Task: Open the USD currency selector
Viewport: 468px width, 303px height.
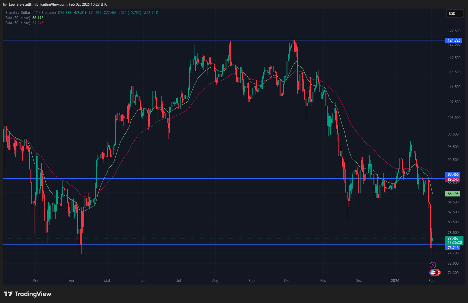Action: click(x=454, y=14)
